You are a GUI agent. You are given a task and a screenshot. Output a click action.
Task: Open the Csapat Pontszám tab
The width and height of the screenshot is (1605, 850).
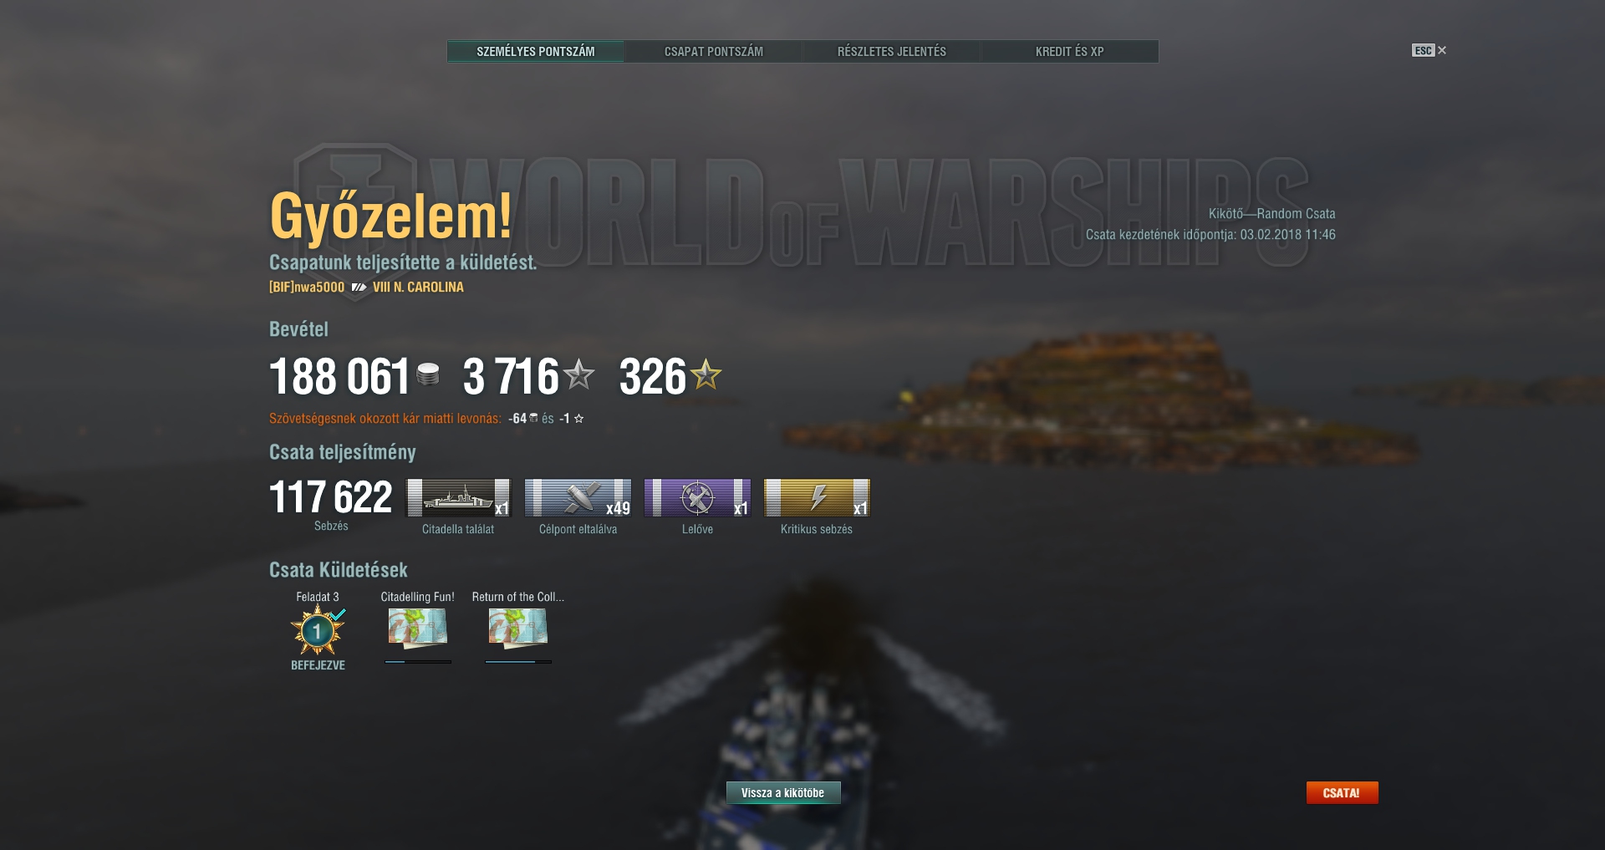click(713, 51)
